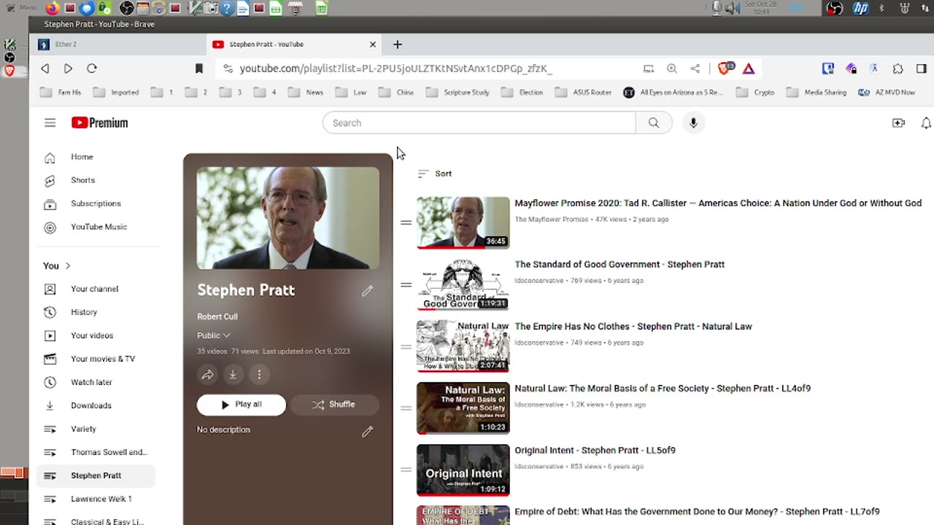The height and width of the screenshot is (525, 934).
Task: Open the YouTube guide hamburger menu
Action: [50, 123]
